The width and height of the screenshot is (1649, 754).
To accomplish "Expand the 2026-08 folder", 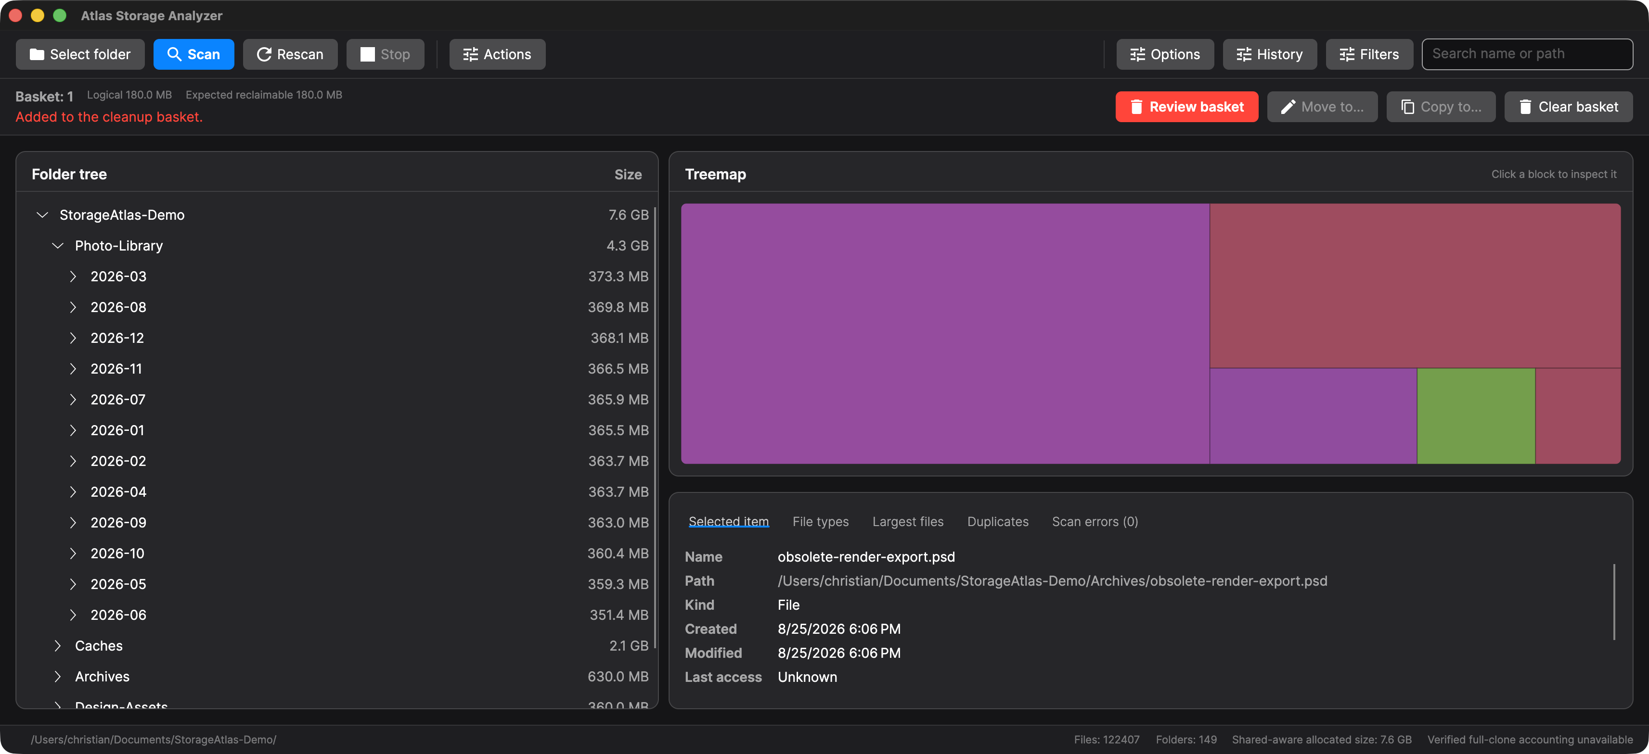I will [x=73, y=307].
